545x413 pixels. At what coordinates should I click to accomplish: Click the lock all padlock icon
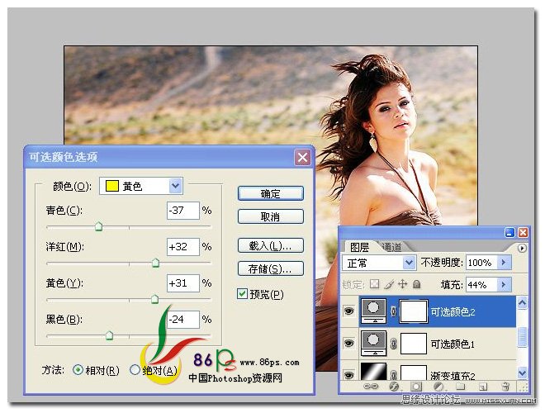(x=416, y=284)
